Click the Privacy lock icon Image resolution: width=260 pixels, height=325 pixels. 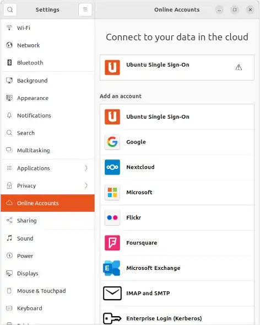click(x=9, y=185)
